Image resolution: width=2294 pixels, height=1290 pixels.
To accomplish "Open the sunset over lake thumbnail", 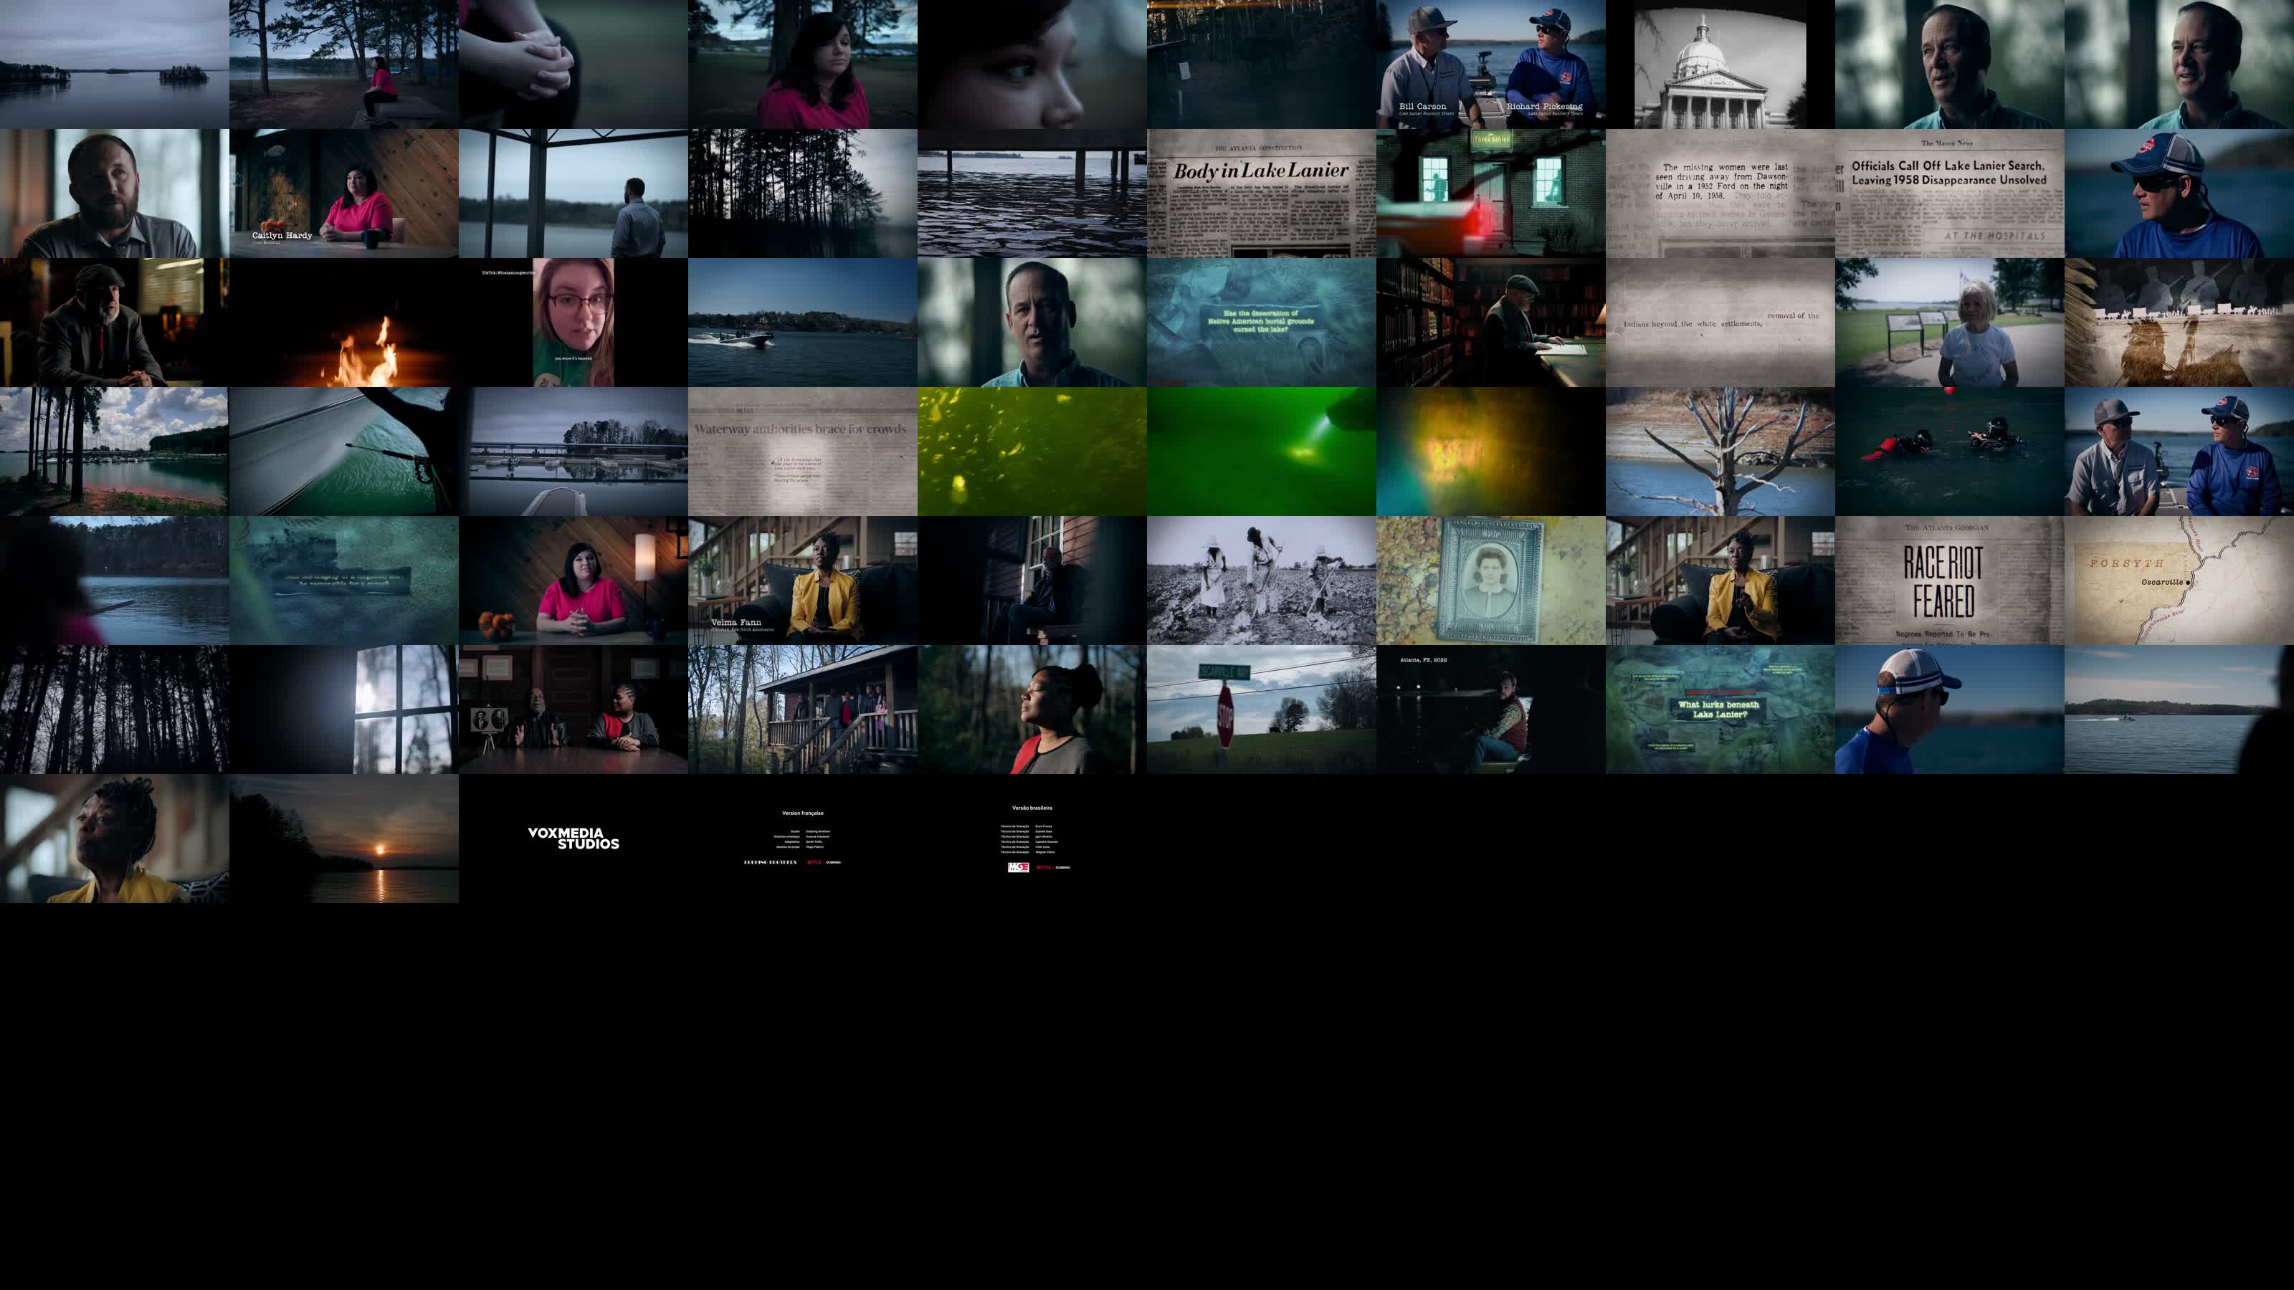I will (344, 838).
